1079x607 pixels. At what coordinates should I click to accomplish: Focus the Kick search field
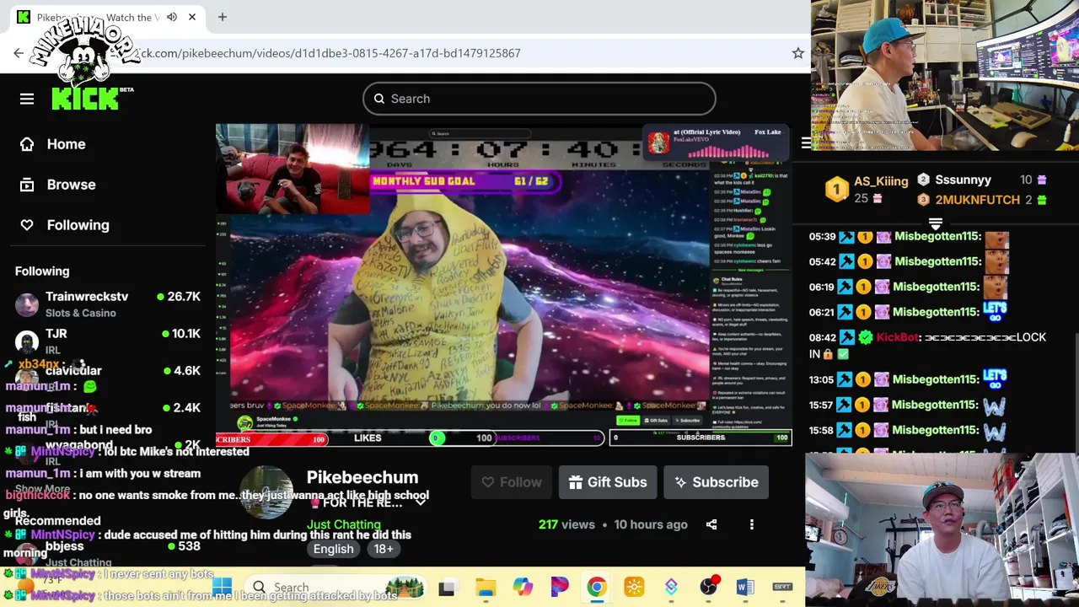539,99
